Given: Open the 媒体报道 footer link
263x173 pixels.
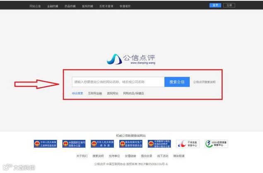Looking at the screenshot, I should click(179, 156).
